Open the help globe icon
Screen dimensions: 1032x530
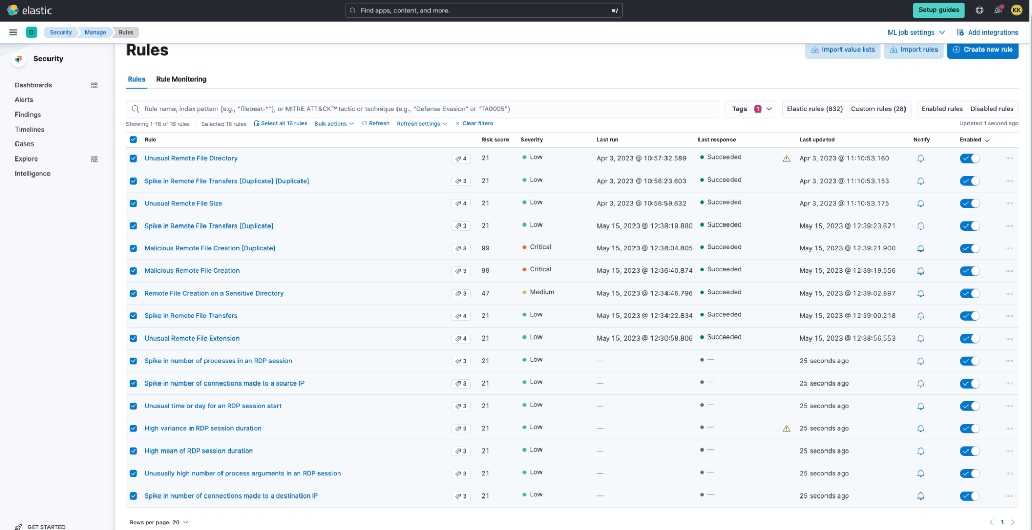click(x=979, y=10)
